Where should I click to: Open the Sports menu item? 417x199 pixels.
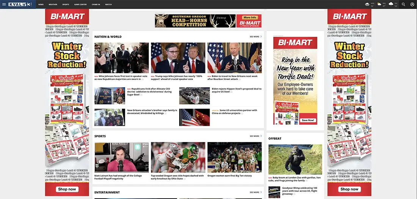tap(66, 5)
